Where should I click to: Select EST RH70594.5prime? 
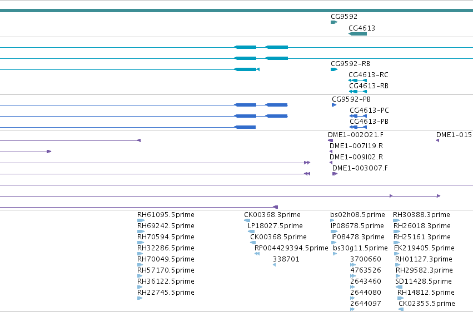click(x=141, y=243)
